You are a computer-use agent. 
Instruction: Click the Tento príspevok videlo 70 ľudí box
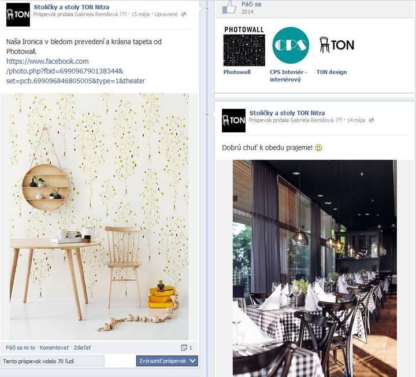coord(52,361)
